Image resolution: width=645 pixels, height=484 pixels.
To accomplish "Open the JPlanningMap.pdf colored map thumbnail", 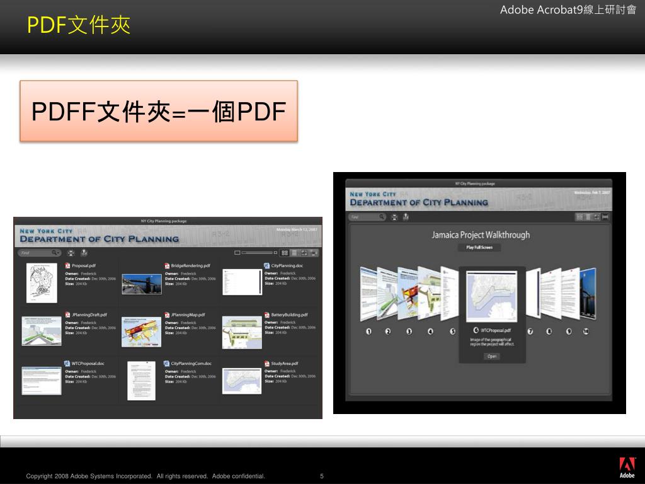I will click(x=142, y=331).
